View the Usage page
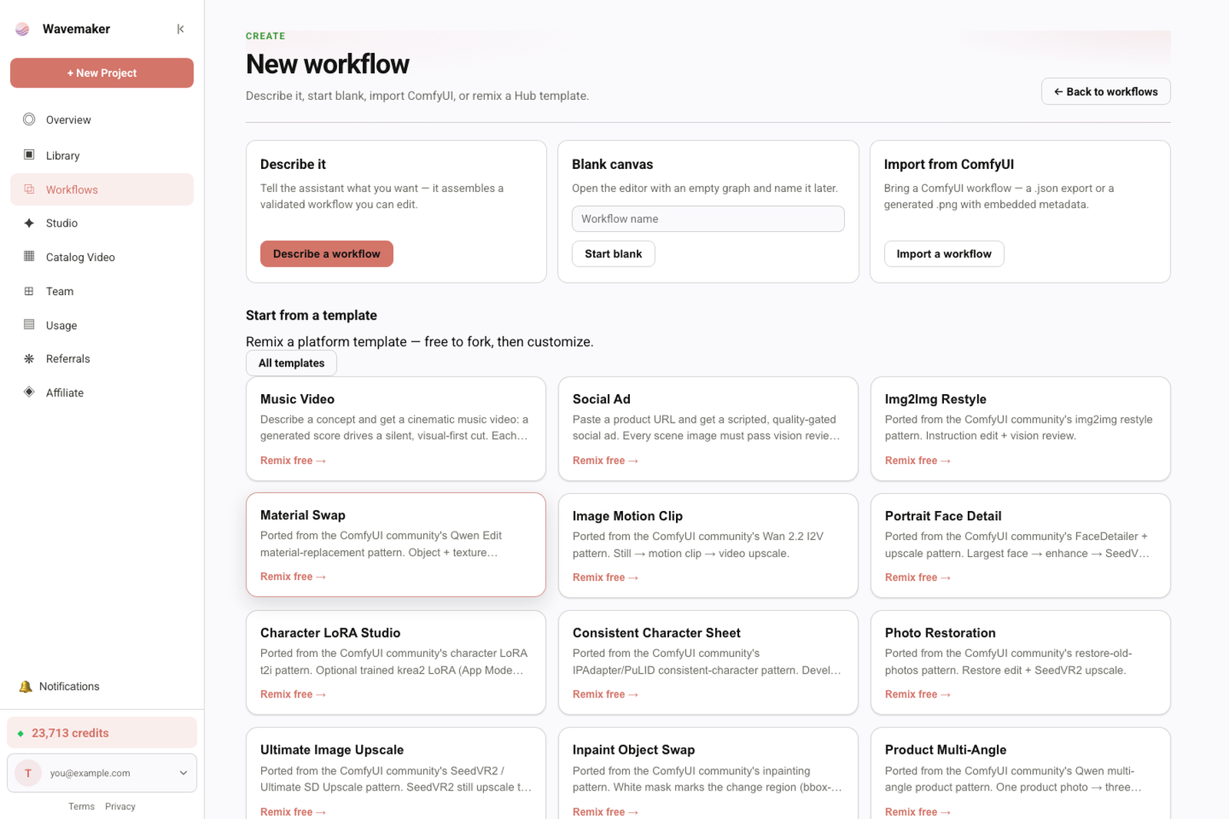Screen dimensions: 1229x819 click(x=101, y=325)
